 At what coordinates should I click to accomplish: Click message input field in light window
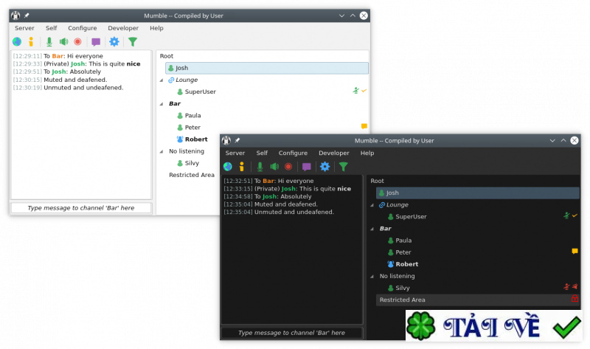(81, 208)
